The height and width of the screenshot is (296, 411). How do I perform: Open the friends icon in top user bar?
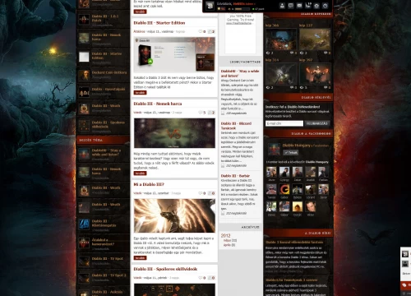pyautogui.click(x=282, y=6)
